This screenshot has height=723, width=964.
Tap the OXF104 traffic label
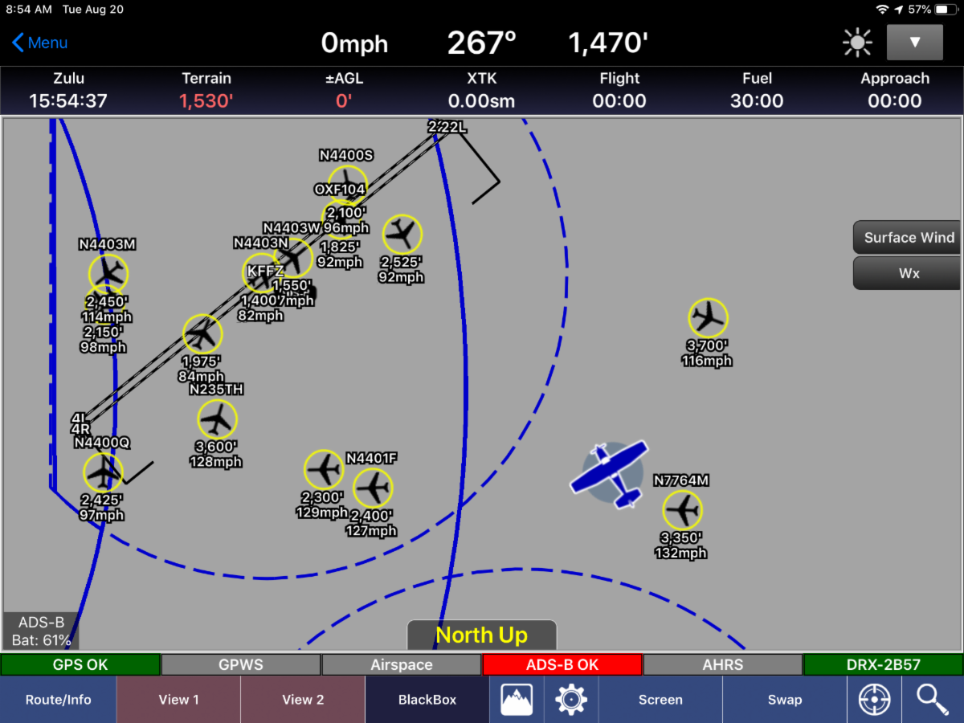click(340, 190)
